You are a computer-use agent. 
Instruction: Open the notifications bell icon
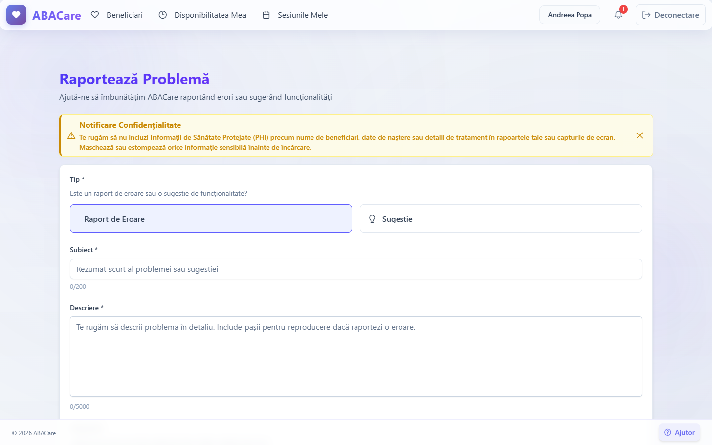tap(618, 15)
